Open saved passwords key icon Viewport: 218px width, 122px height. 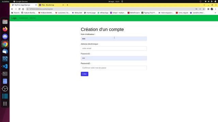click(x=197, y=9)
